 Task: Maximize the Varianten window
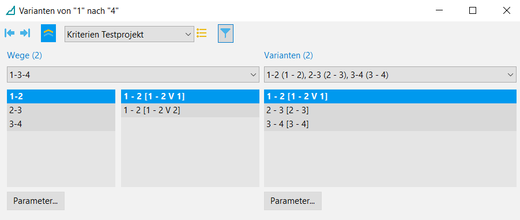(473, 10)
